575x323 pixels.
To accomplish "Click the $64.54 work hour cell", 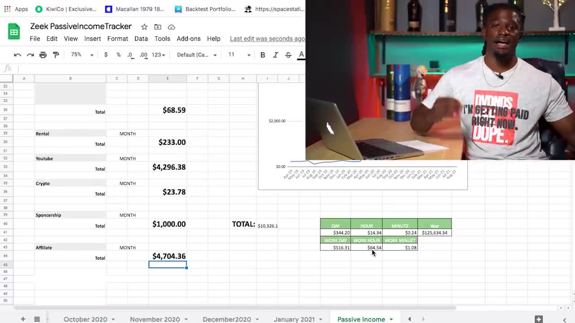I will 367,248.
